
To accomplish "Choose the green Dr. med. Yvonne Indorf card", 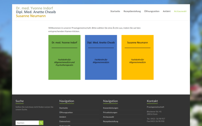I will coord(64,57).
